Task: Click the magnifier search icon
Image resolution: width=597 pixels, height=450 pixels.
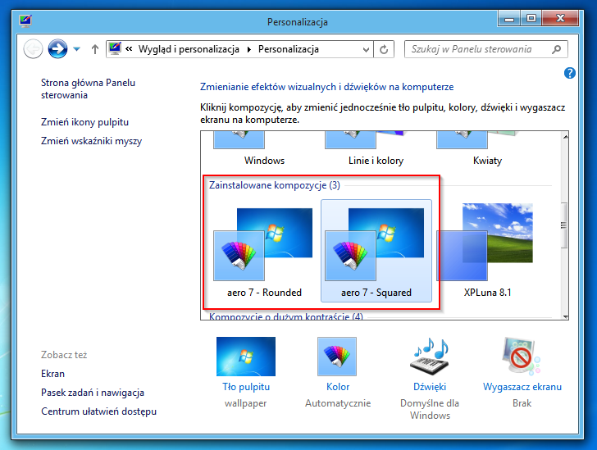Action: pos(556,49)
